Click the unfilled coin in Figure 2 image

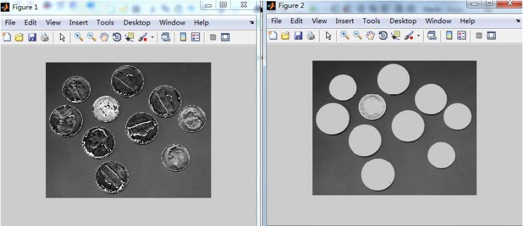tap(372, 107)
